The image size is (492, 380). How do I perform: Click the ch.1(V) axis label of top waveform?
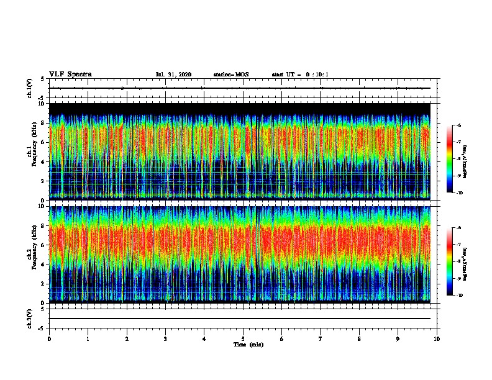coord(30,88)
